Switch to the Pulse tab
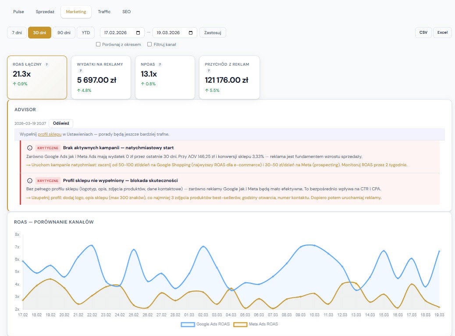The image size is (455, 336). [x=18, y=12]
